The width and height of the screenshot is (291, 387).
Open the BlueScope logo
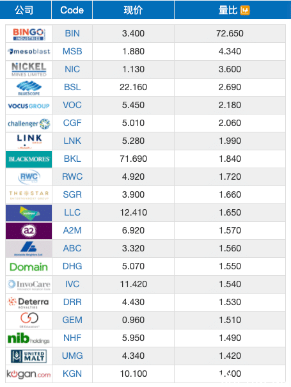coord(29,88)
